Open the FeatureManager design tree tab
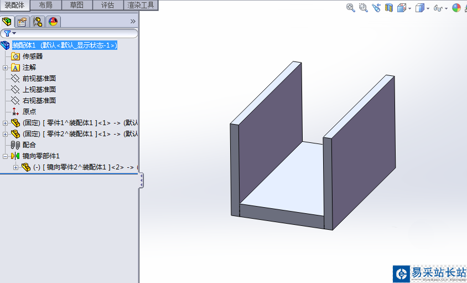This screenshot has height=283, width=467. click(x=7, y=22)
